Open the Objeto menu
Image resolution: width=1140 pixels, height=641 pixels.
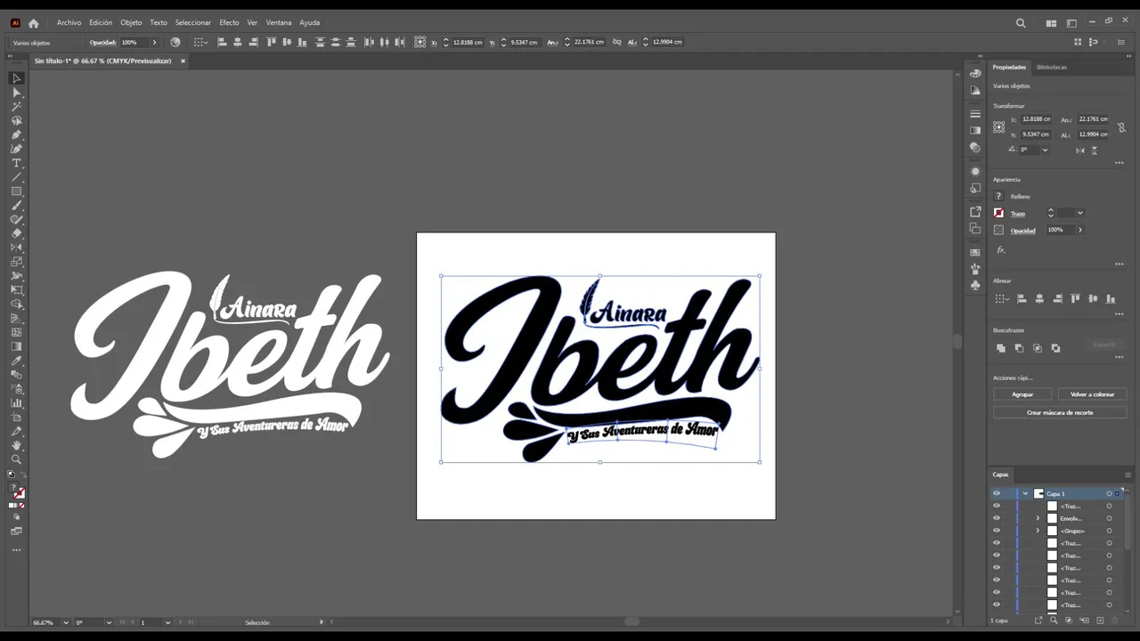131,23
